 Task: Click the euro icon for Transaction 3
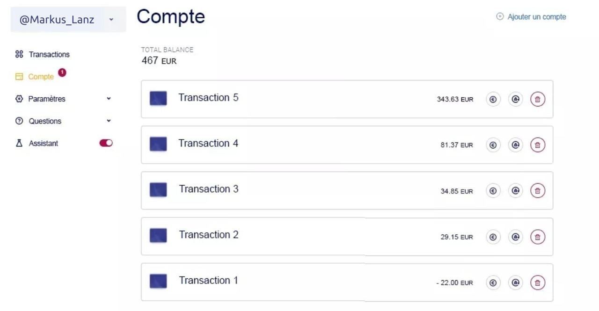[493, 191]
